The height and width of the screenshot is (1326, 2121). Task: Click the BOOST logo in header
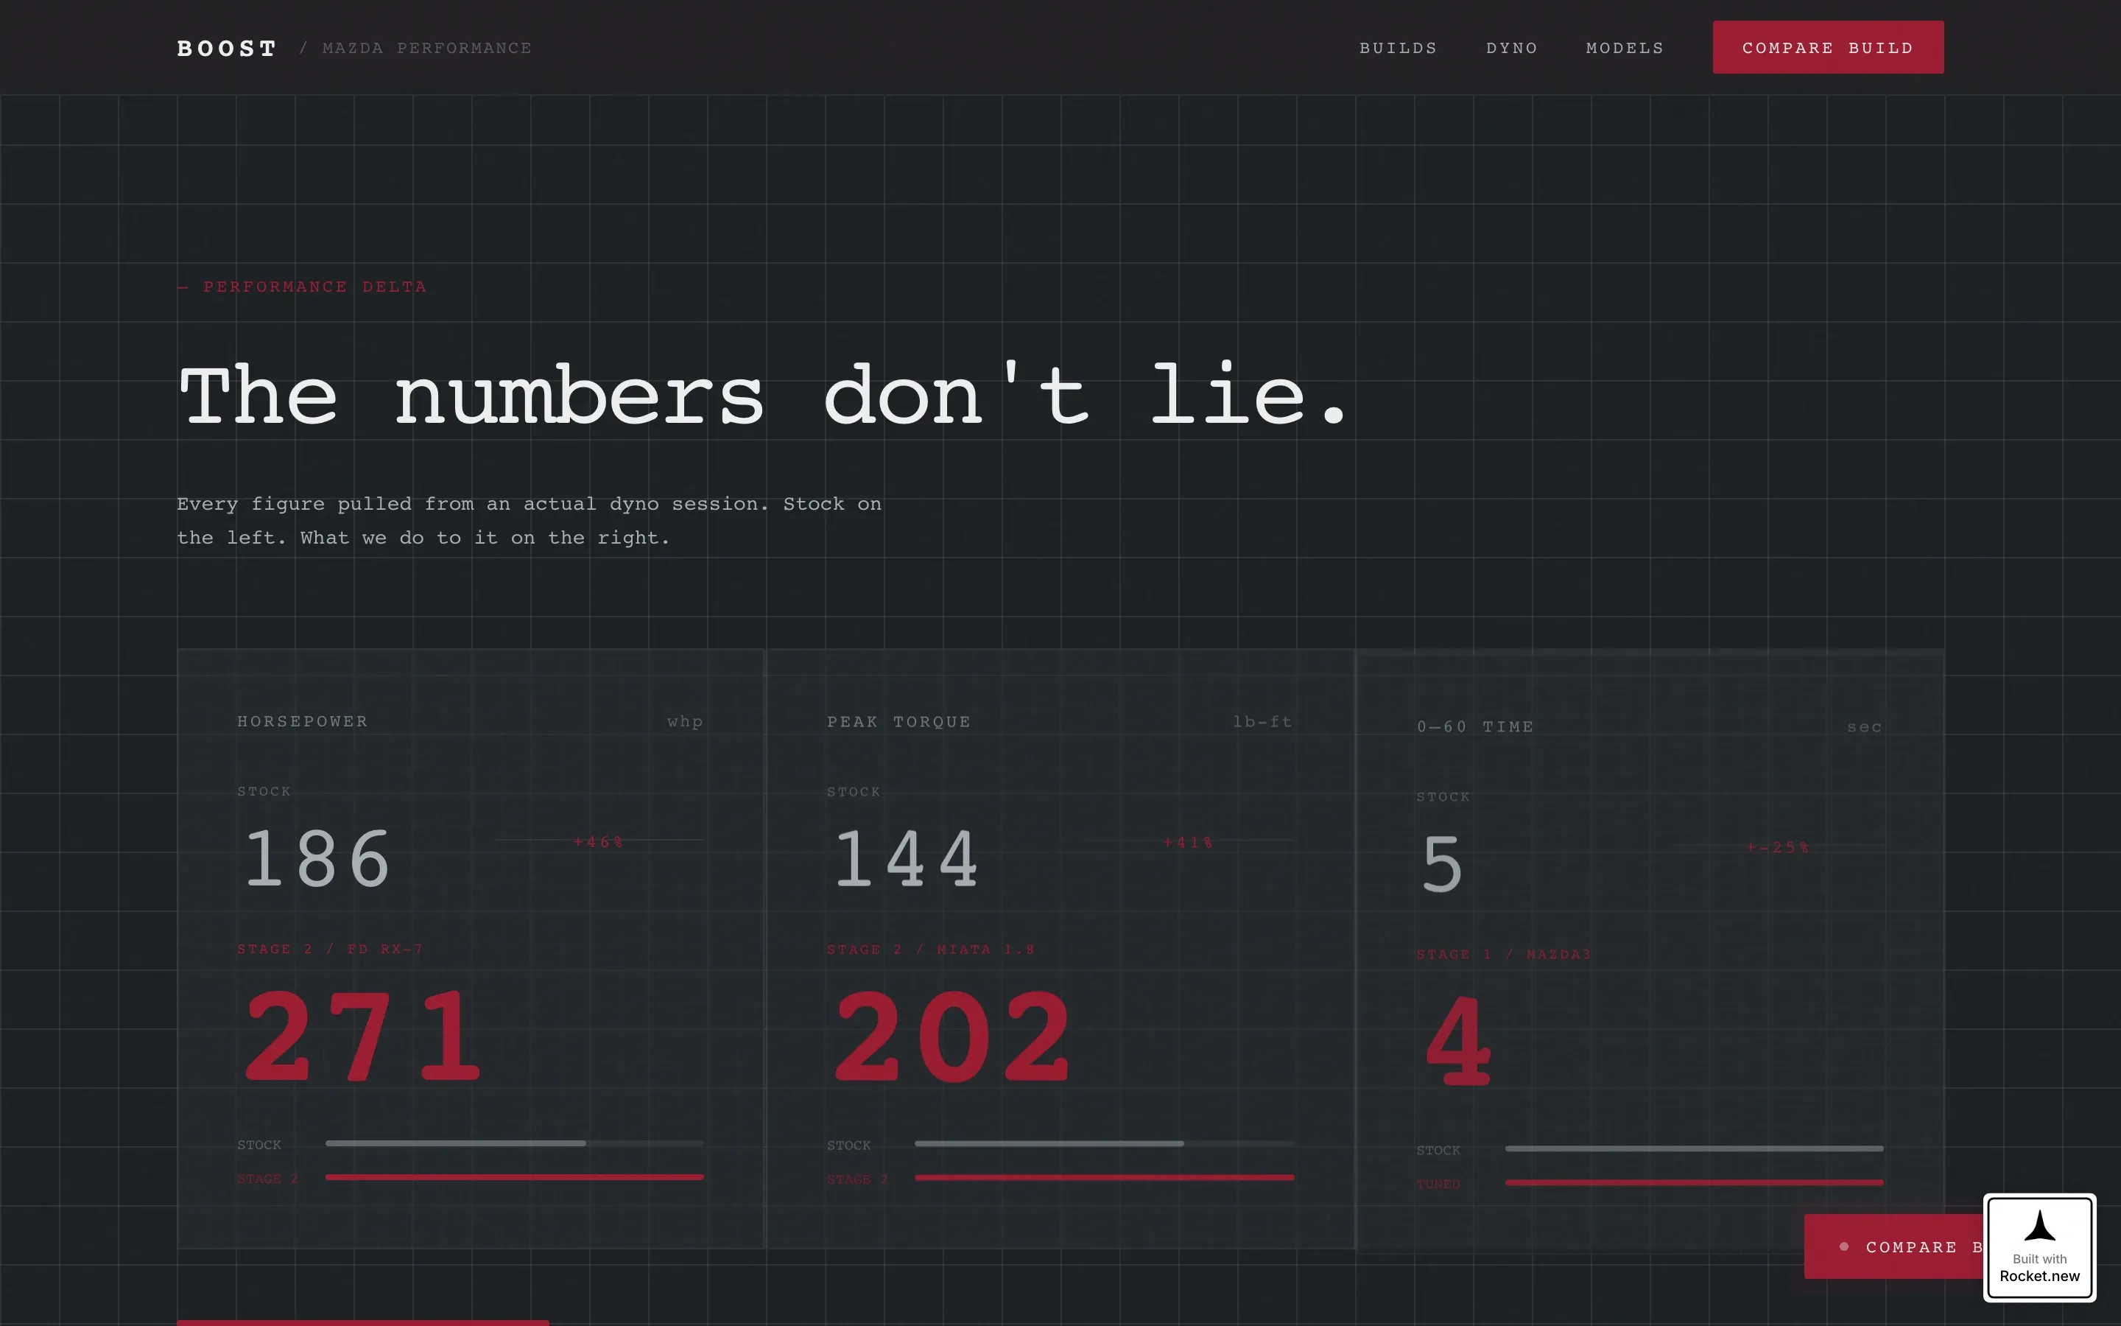(x=227, y=48)
